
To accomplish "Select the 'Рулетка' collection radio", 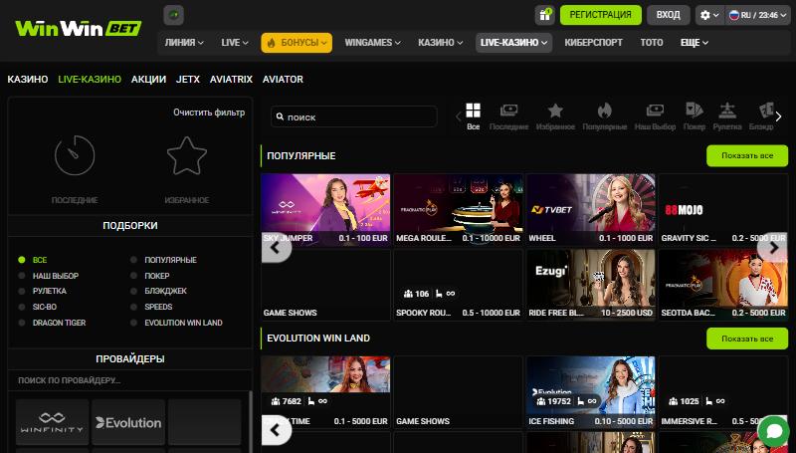I will (22, 291).
